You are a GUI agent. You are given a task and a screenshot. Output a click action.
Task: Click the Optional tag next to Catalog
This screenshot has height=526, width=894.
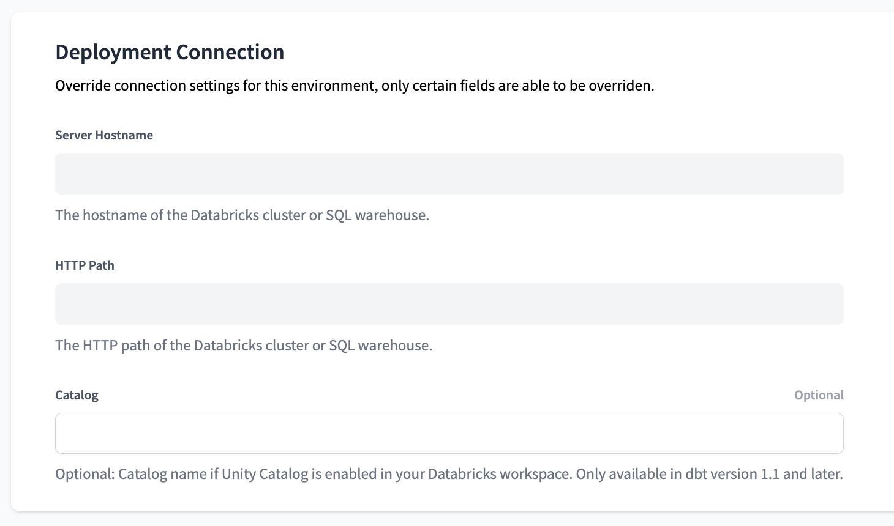818,394
